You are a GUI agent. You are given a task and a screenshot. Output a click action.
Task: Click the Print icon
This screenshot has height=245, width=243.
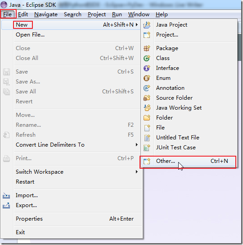pos(6,158)
